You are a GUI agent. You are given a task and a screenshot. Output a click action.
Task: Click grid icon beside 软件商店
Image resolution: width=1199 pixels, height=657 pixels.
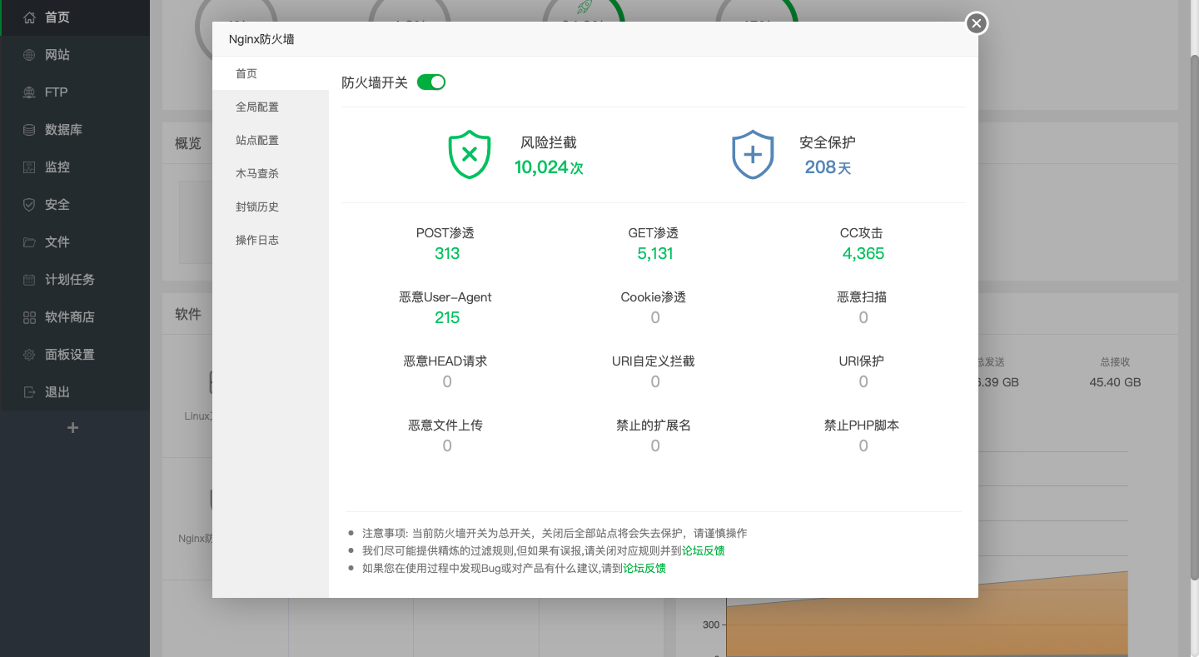pyautogui.click(x=29, y=317)
